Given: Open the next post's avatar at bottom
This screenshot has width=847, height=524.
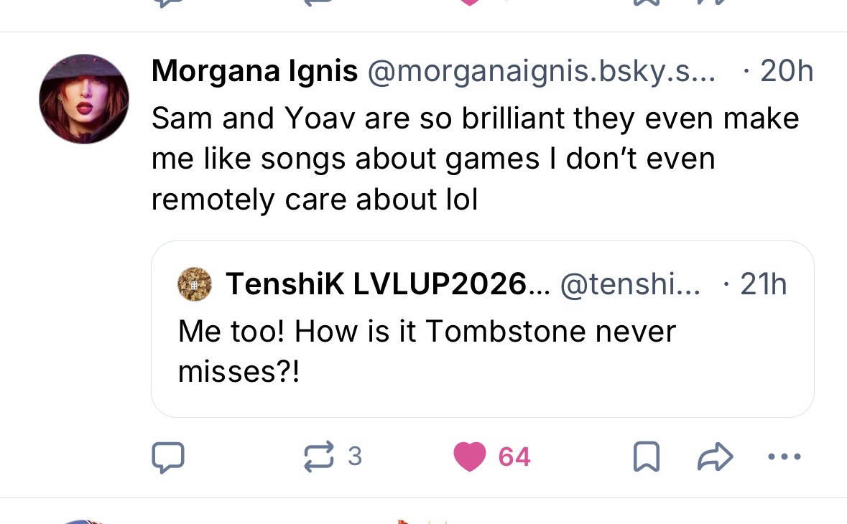Looking at the screenshot, I should (x=84, y=520).
